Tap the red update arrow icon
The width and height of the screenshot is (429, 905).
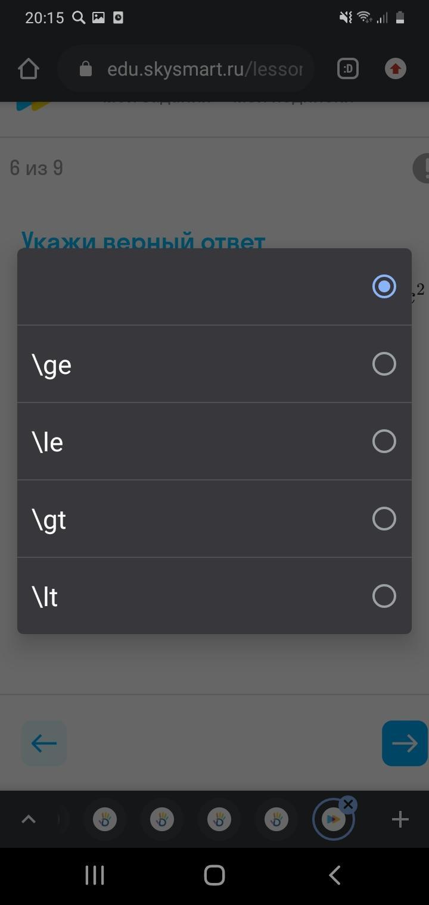tap(395, 69)
